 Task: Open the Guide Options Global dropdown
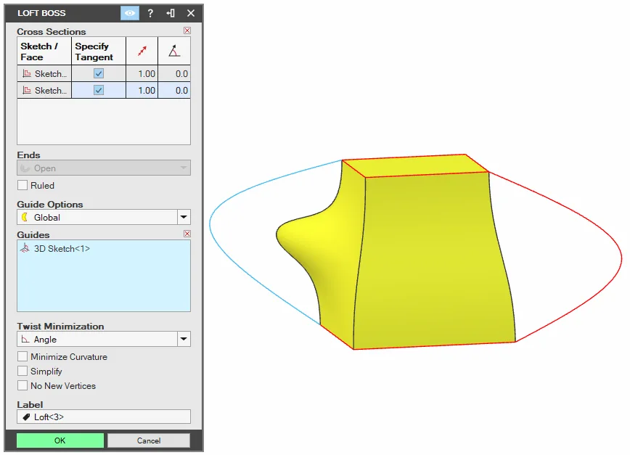tap(104, 217)
